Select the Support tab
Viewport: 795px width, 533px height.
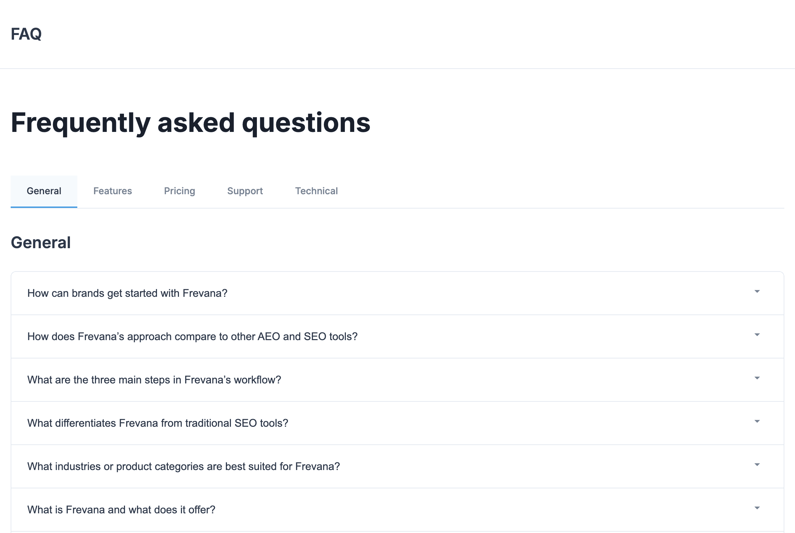point(245,191)
